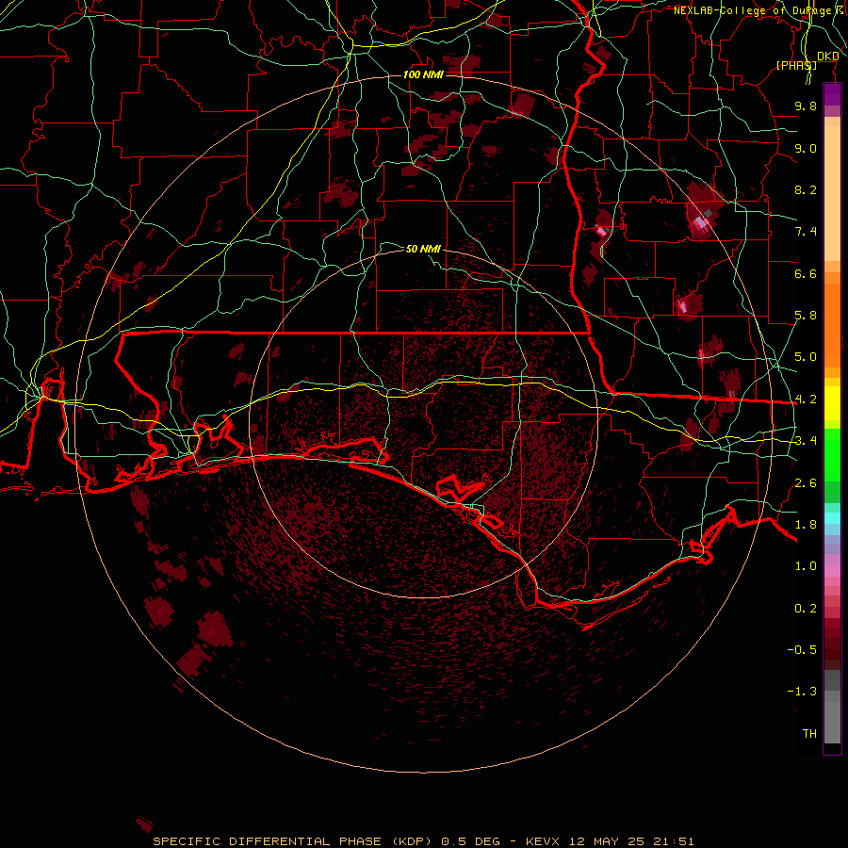This screenshot has width=848, height=848.
Task: Click the DKD label above the legend
Action: (828, 57)
